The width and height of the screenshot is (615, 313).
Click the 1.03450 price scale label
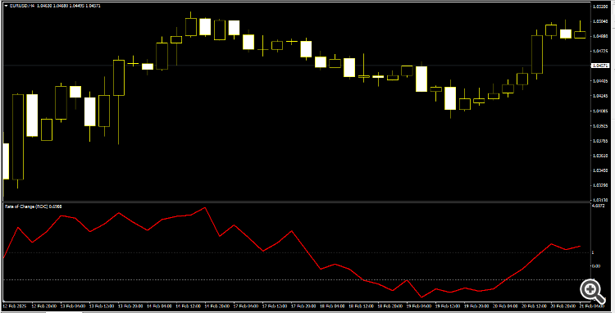pos(600,170)
